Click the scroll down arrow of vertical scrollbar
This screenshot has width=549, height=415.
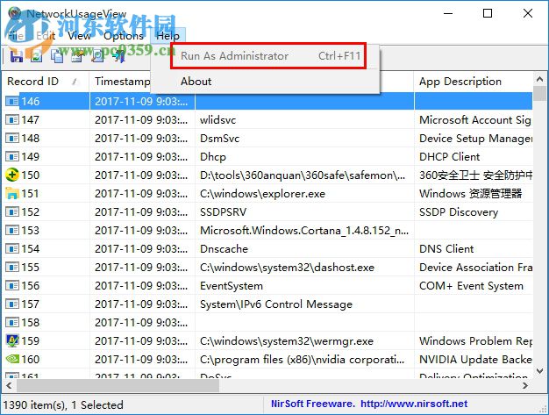click(x=539, y=370)
